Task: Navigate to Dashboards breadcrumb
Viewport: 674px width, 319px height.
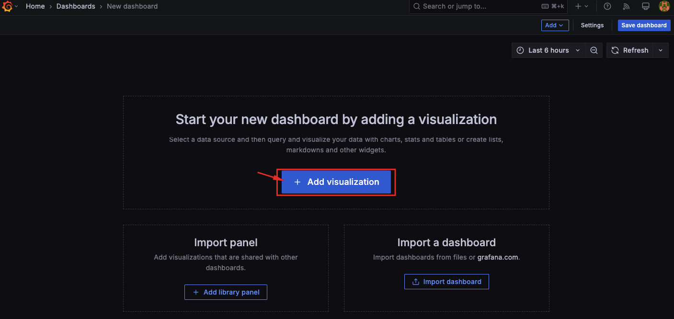Action: click(x=76, y=6)
